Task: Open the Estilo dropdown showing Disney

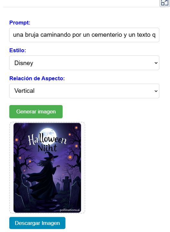Action: click(84, 63)
